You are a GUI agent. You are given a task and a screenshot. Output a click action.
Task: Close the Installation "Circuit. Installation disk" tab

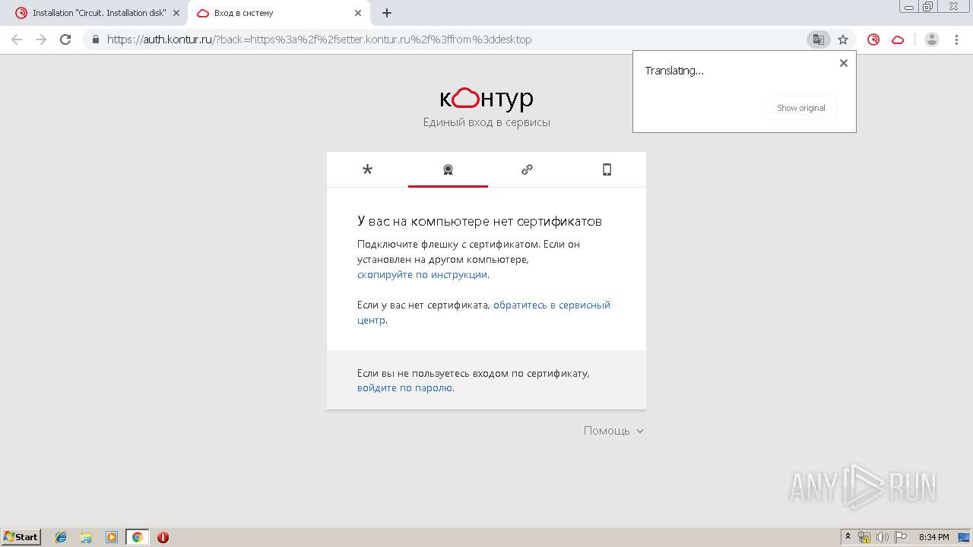tap(176, 13)
